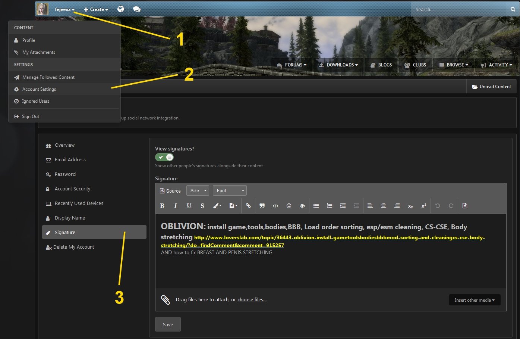
Task: Open the paste-from-document dropdown
Action: point(233,206)
